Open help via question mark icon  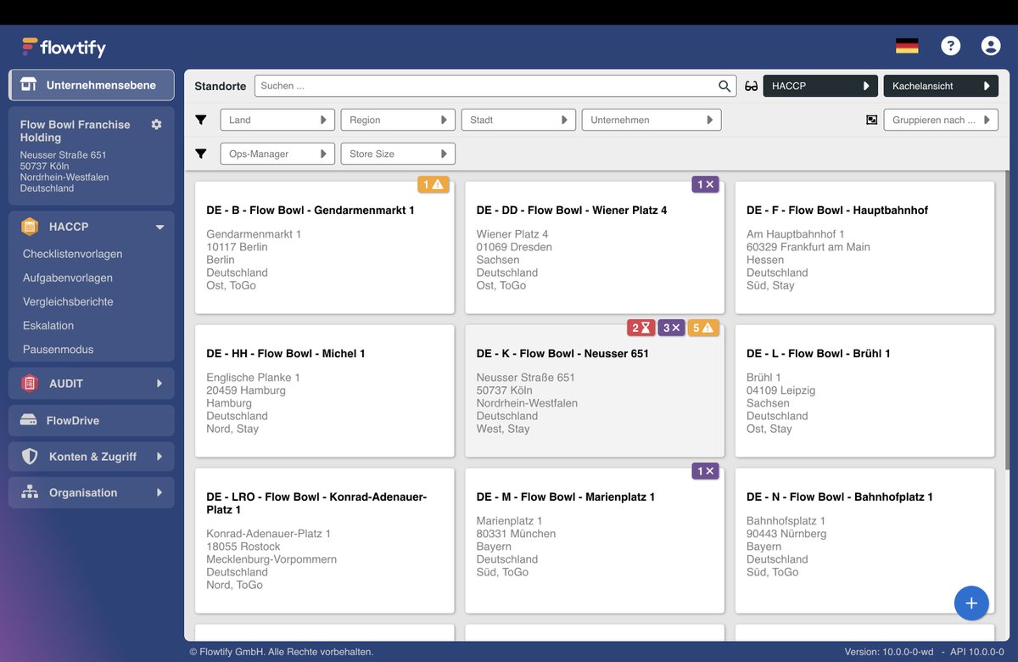(x=951, y=46)
